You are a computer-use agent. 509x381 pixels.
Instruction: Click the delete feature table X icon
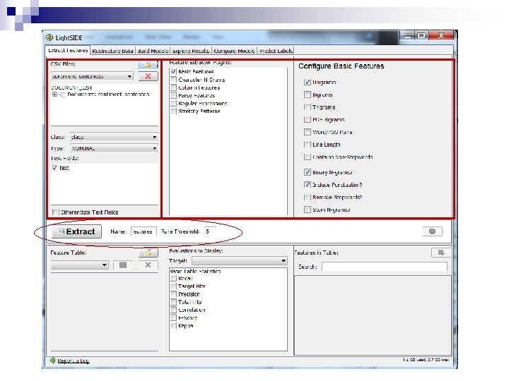point(148,265)
